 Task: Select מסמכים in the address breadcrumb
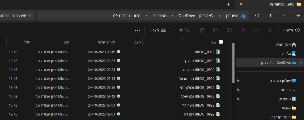click(159, 16)
